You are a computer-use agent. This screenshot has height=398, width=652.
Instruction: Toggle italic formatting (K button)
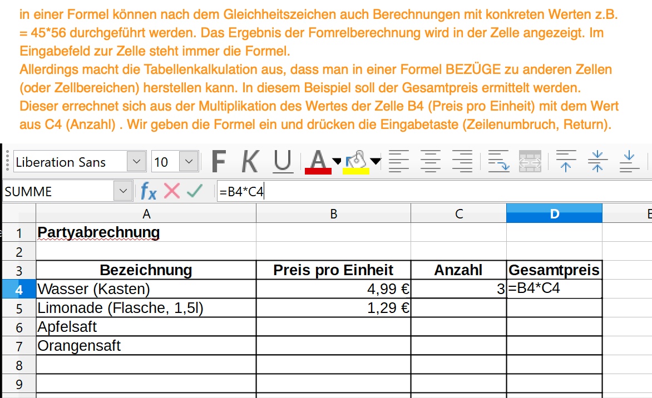pyautogui.click(x=250, y=162)
